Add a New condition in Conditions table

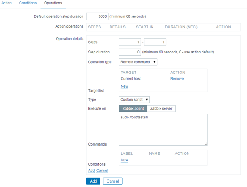point(124,160)
